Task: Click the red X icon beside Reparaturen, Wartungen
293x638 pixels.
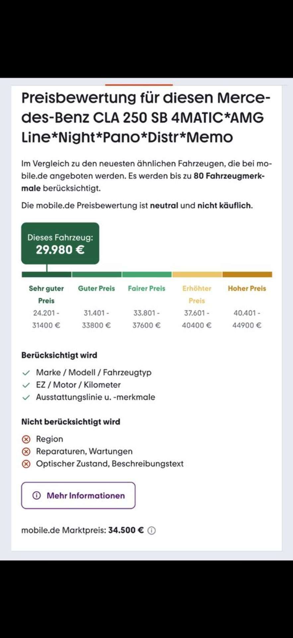Action: click(x=26, y=452)
